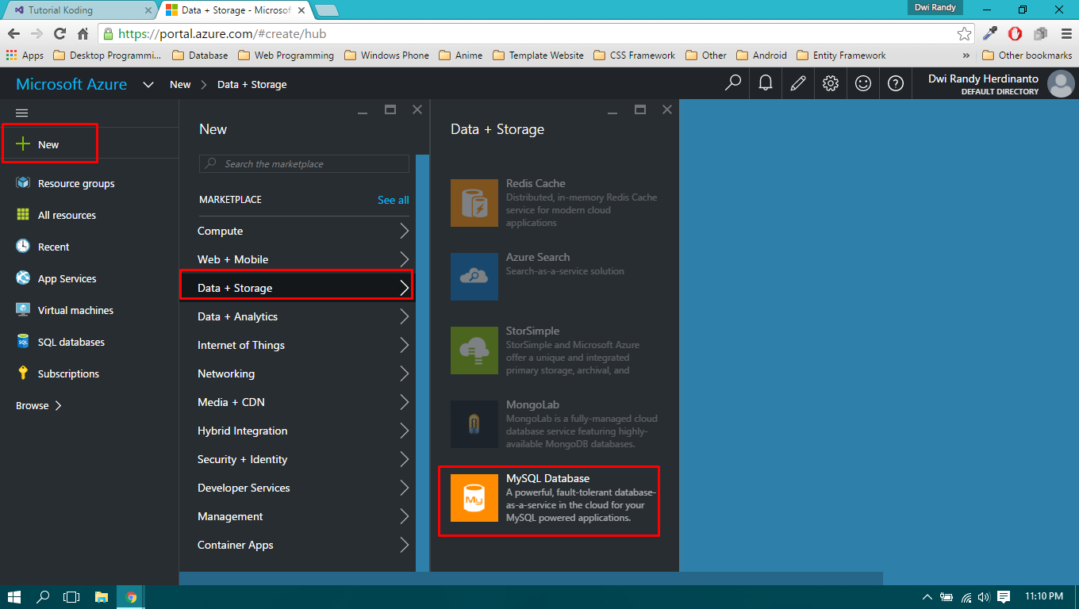Open Azure portal settings gear
This screenshot has width=1079, height=609.
(x=830, y=83)
